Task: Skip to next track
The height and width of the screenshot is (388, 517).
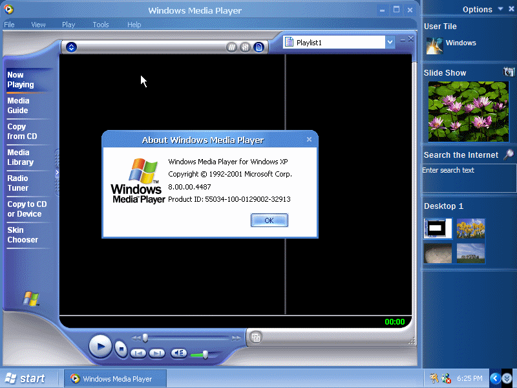Action: coord(157,353)
